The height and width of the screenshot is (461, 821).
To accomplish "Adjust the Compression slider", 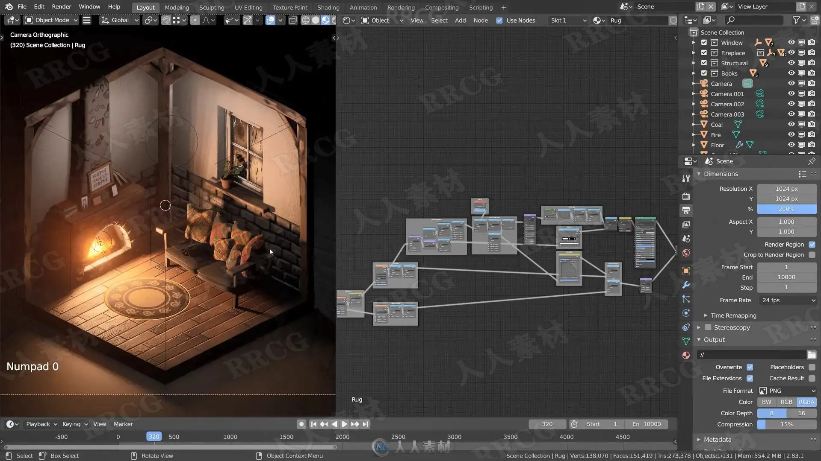I will pos(786,424).
